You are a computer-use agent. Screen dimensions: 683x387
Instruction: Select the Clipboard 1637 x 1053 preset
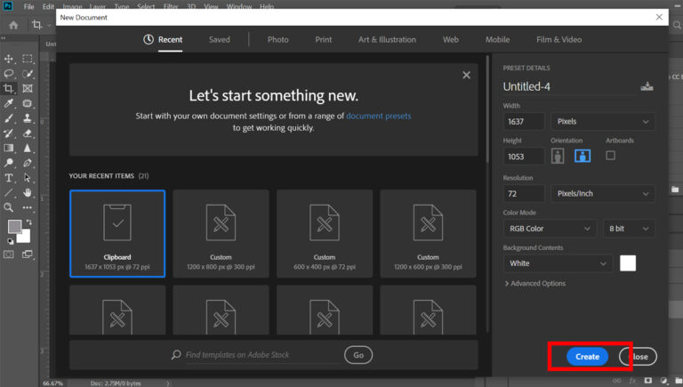tap(117, 234)
